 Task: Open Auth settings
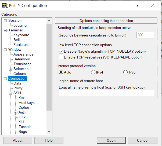(22, 112)
